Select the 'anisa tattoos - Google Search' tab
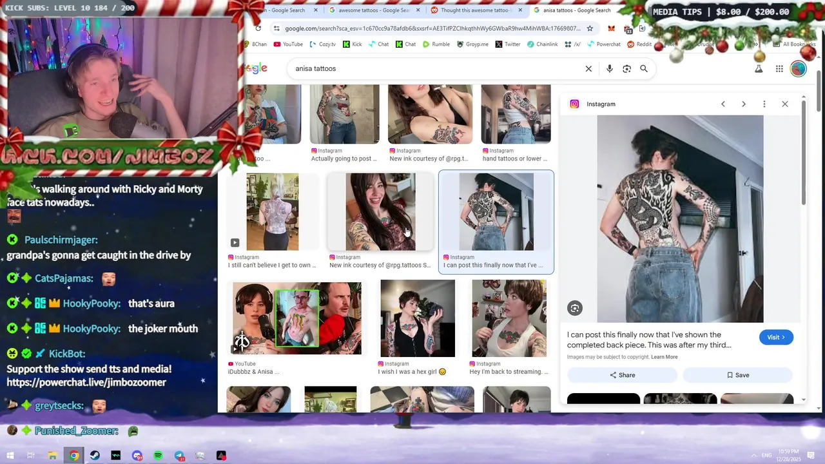The image size is (825, 464). pyautogui.click(x=572, y=10)
